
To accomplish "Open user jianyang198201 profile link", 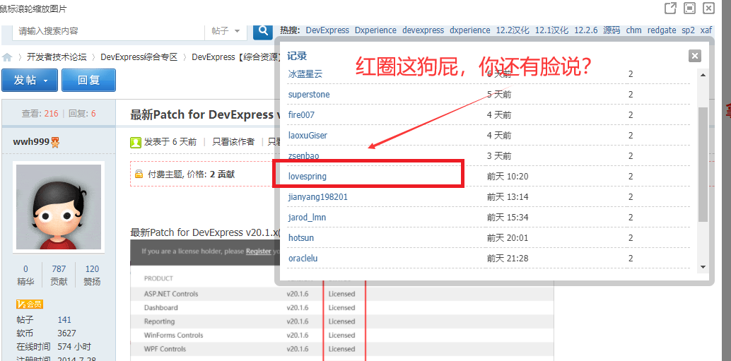I will point(318,197).
